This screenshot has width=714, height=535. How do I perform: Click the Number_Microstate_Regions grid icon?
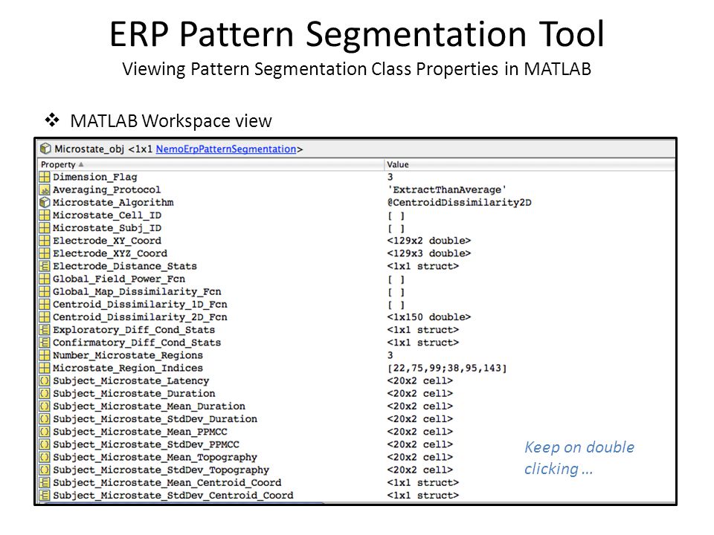44,355
